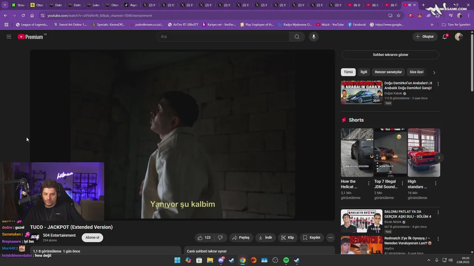The image size is (474, 266).
Task: Start voice search with the microphone
Action: (314, 37)
